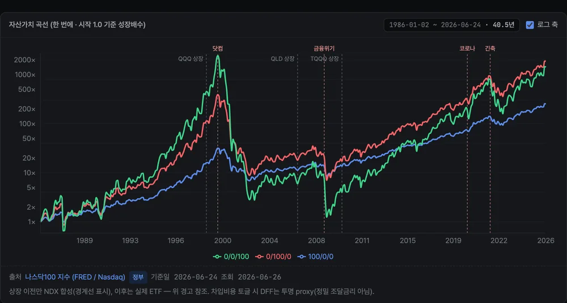Click the 40.5년 duration text
The image size is (567, 303).
[503, 25]
